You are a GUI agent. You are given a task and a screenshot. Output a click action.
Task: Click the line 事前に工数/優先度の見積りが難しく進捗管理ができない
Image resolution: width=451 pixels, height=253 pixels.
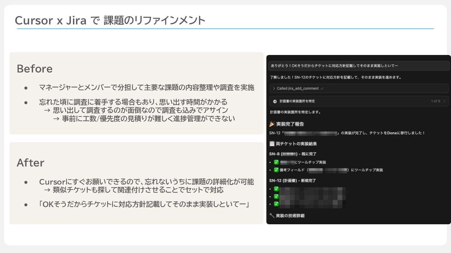click(x=148, y=118)
